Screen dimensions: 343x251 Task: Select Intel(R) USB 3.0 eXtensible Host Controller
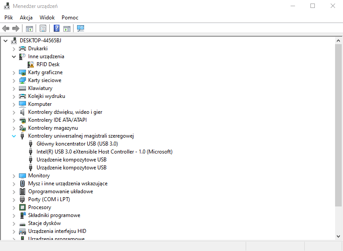[x=104, y=152]
